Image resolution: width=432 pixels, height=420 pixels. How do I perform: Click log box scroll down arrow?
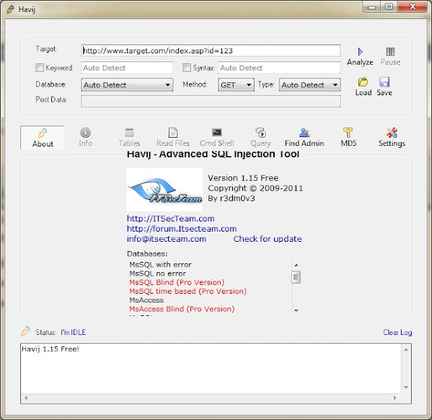click(x=406, y=387)
